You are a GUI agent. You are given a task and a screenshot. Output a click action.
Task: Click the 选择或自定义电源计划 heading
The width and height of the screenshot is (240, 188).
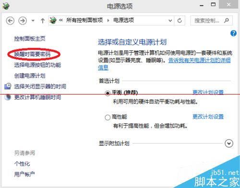coord(132,42)
